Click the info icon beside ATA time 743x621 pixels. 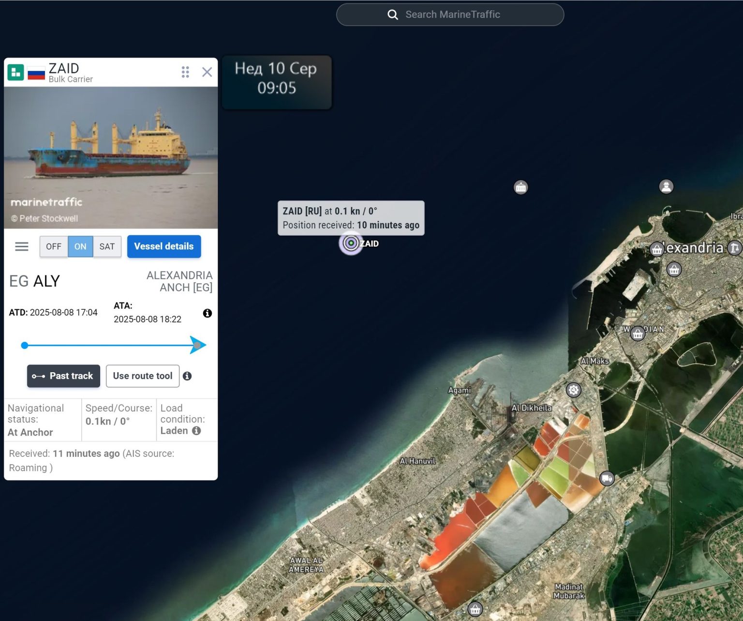coord(208,313)
